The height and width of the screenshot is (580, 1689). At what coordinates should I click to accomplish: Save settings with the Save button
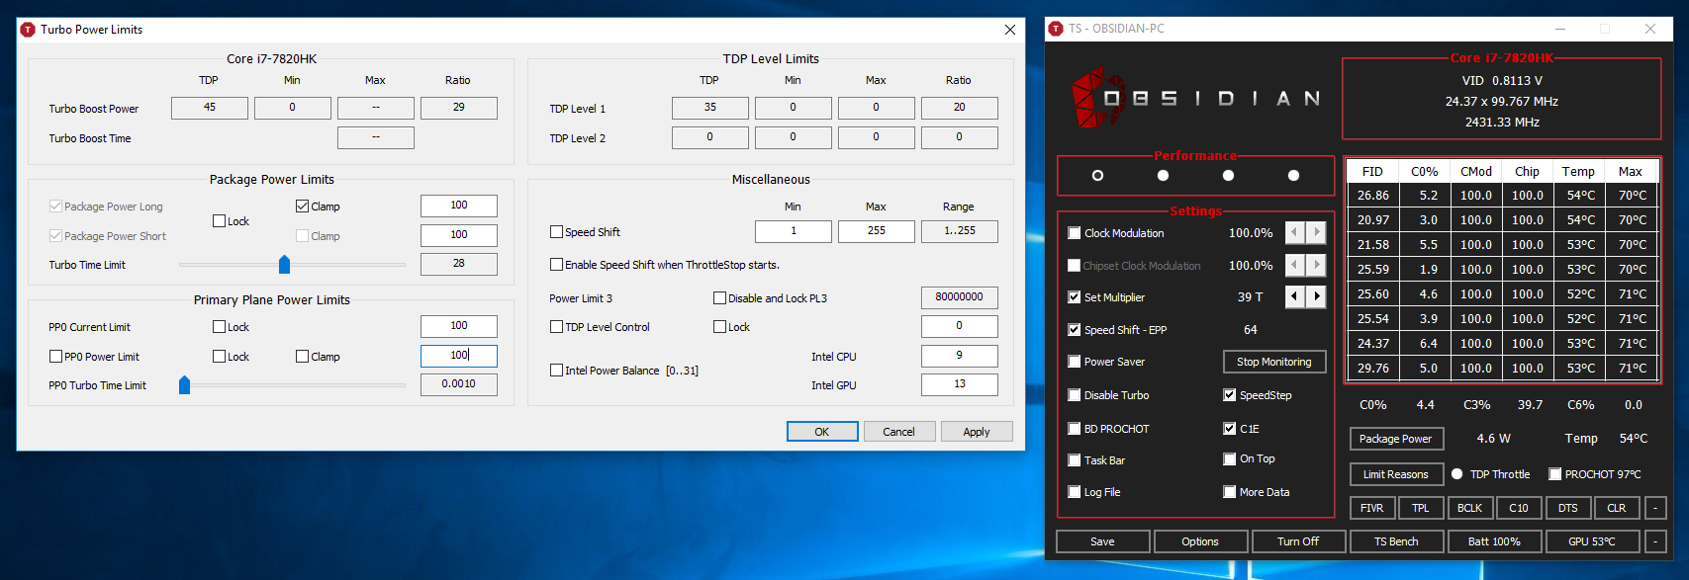tap(1103, 541)
